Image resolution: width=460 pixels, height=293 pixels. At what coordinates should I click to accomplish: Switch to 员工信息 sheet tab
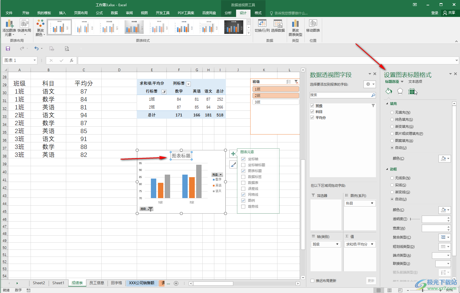[97, 283]
